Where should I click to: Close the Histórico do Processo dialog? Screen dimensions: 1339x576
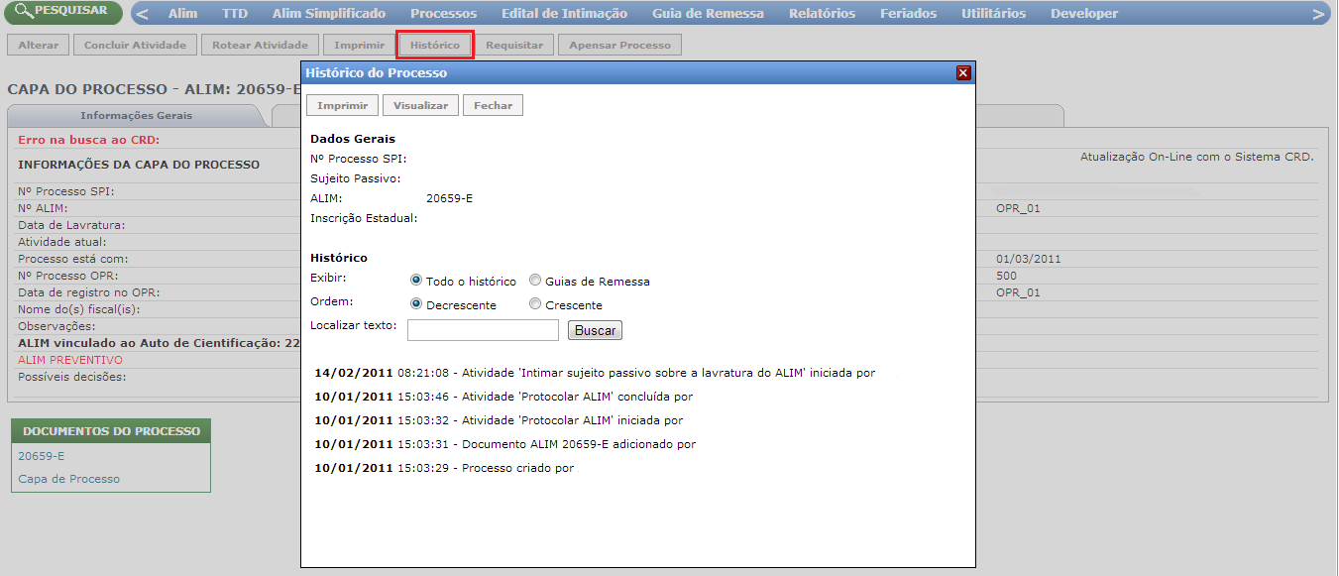tap(962, 73)
